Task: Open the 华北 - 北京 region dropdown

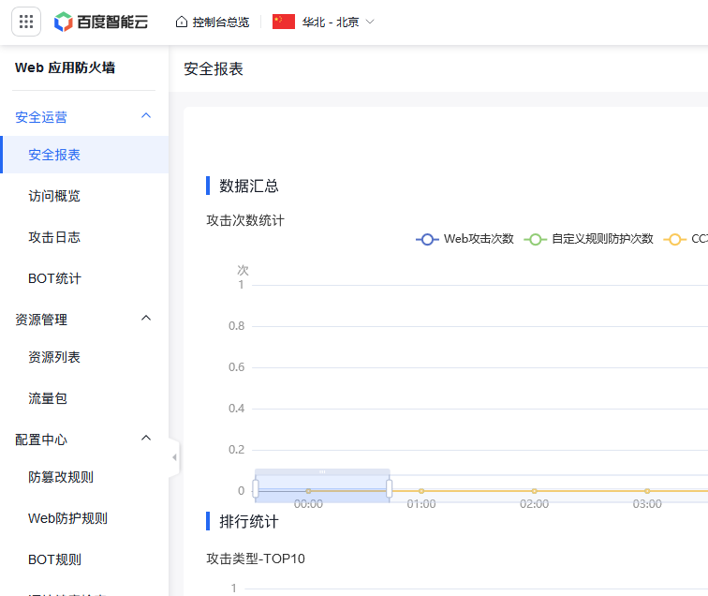Action: (338, 22)
